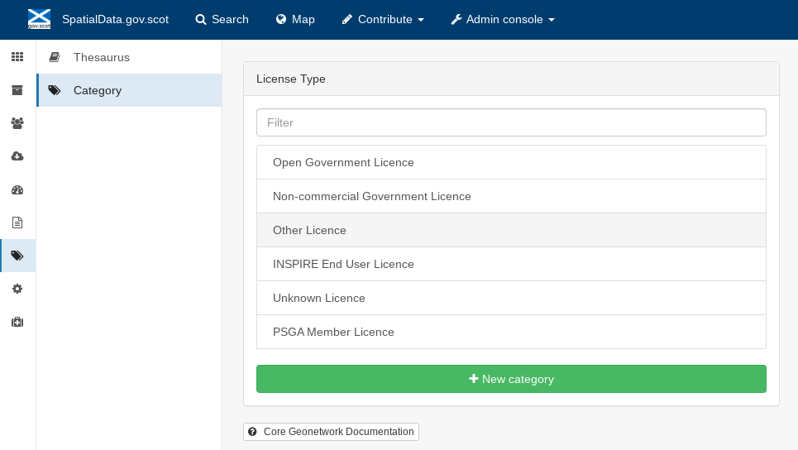Select the Category tab
This screenshot has width=798, height=450.
(x=129, y=90)
